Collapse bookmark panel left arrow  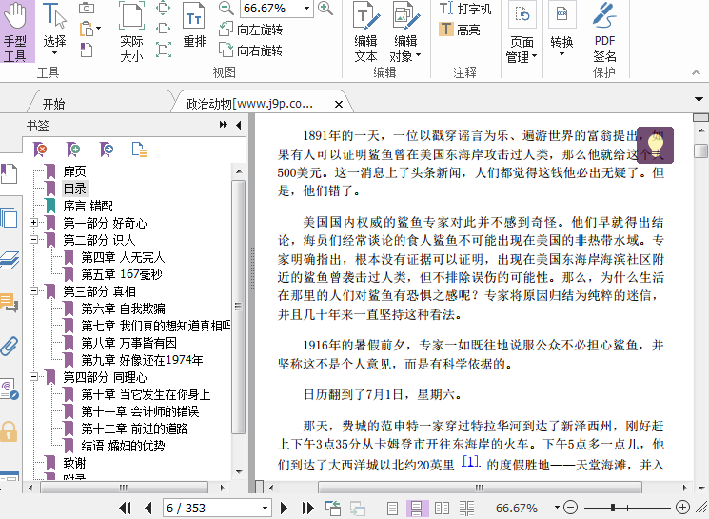239,125
